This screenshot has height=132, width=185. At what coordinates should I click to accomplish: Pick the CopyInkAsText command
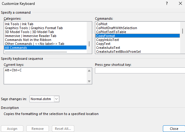click(x=108, y=40)
